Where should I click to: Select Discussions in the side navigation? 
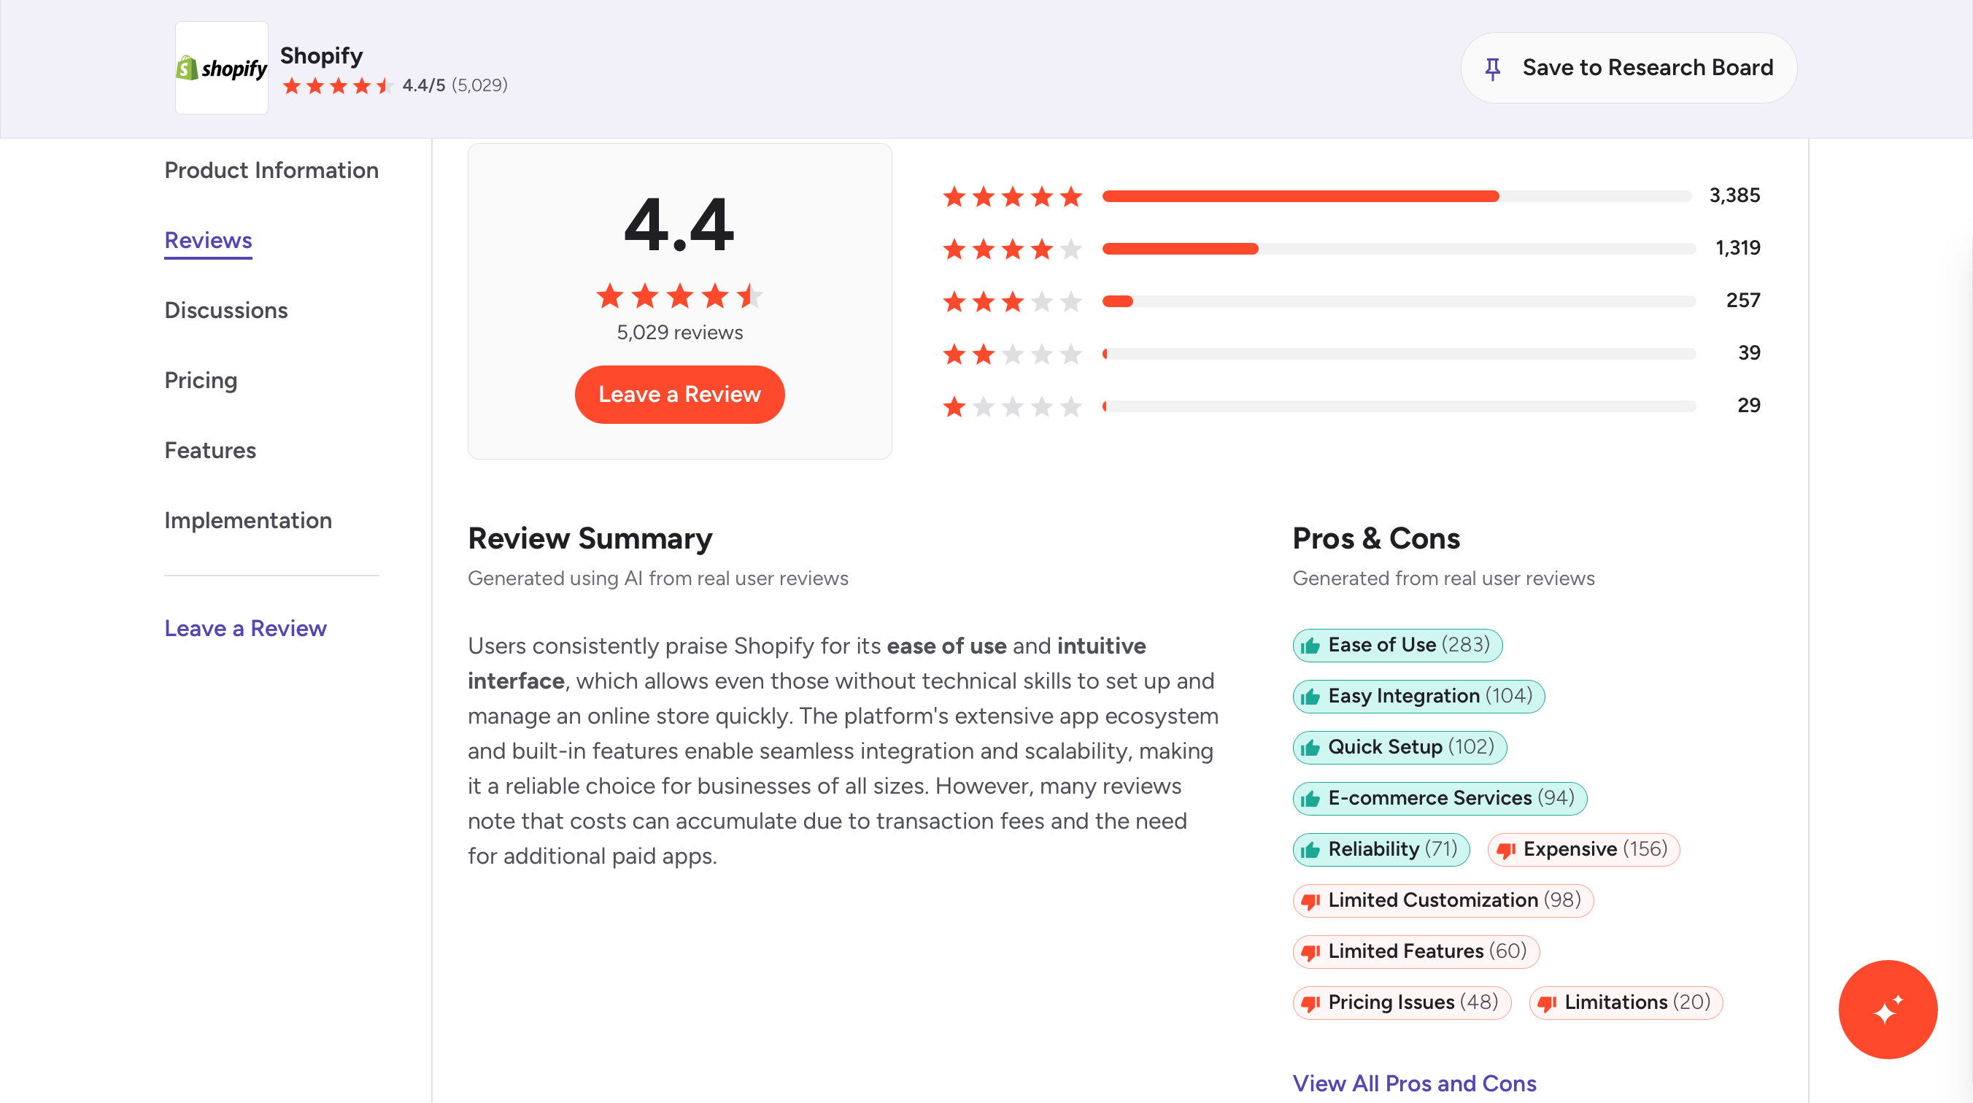click(x=226, y=310)
